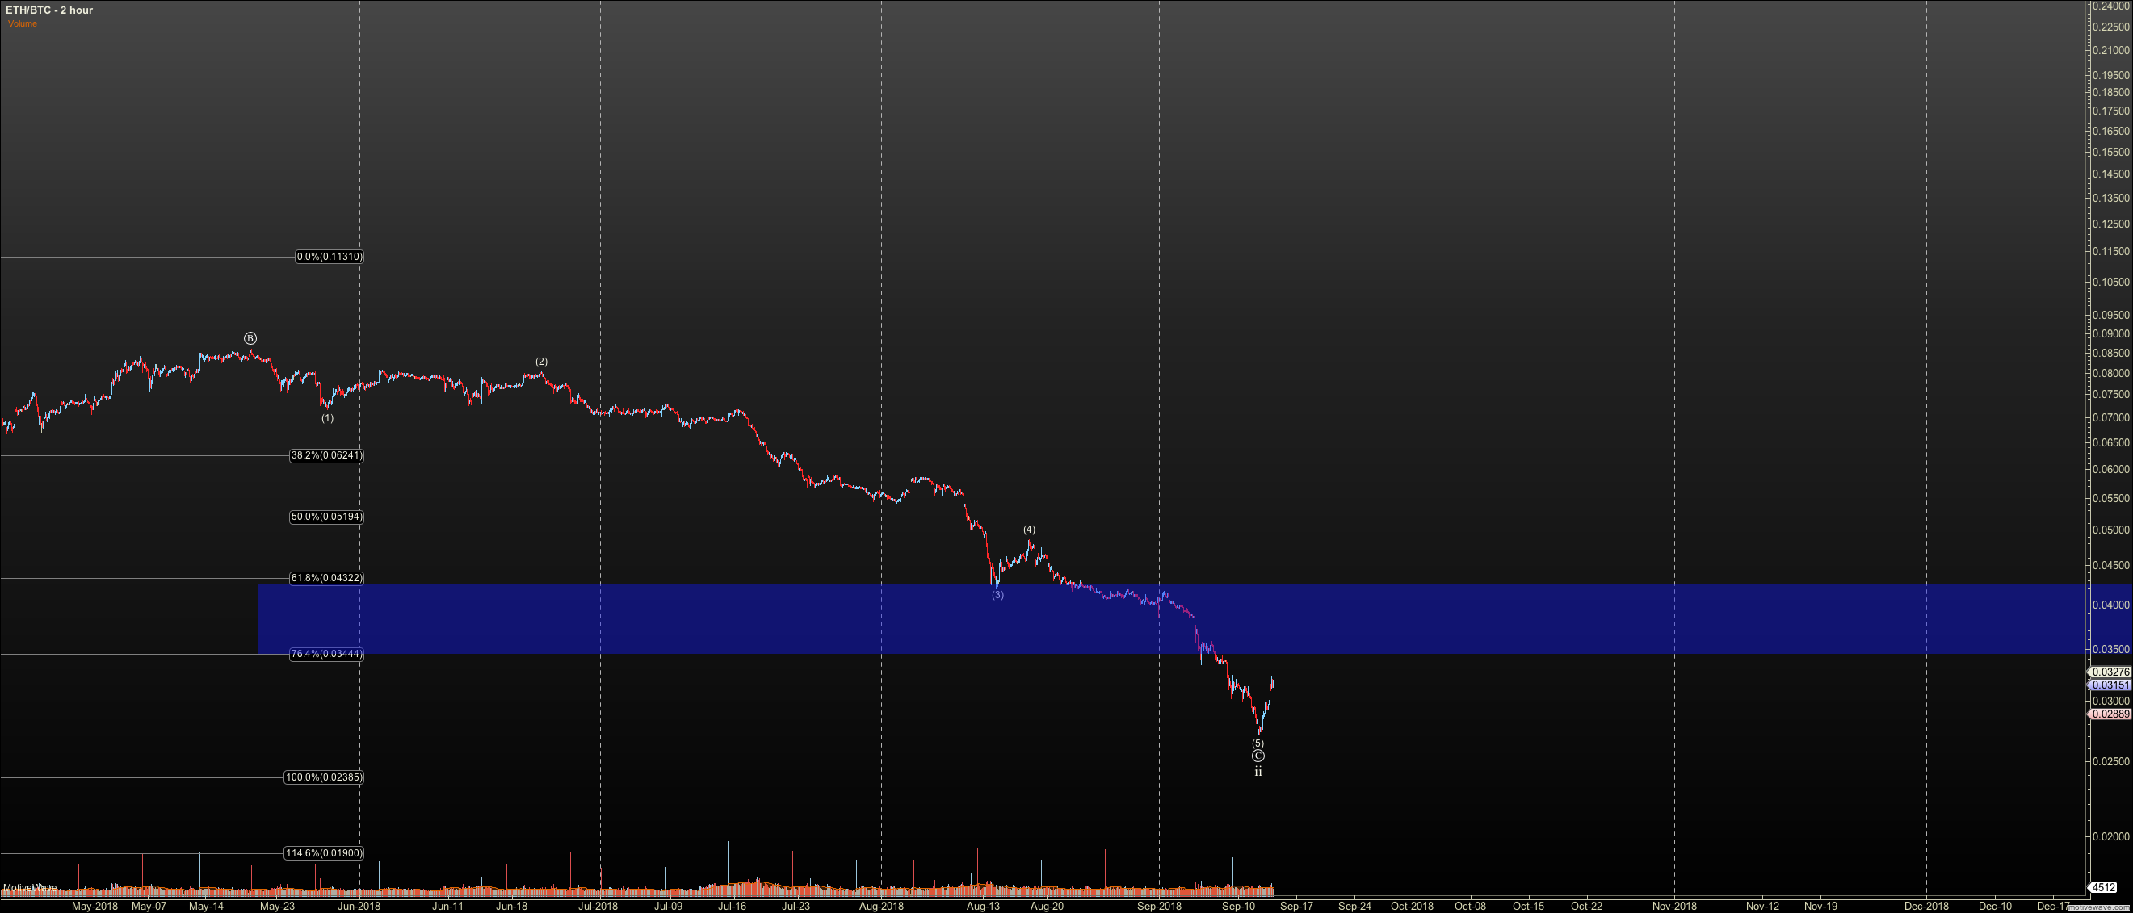Click the orange Volume study label

(23, 23)
